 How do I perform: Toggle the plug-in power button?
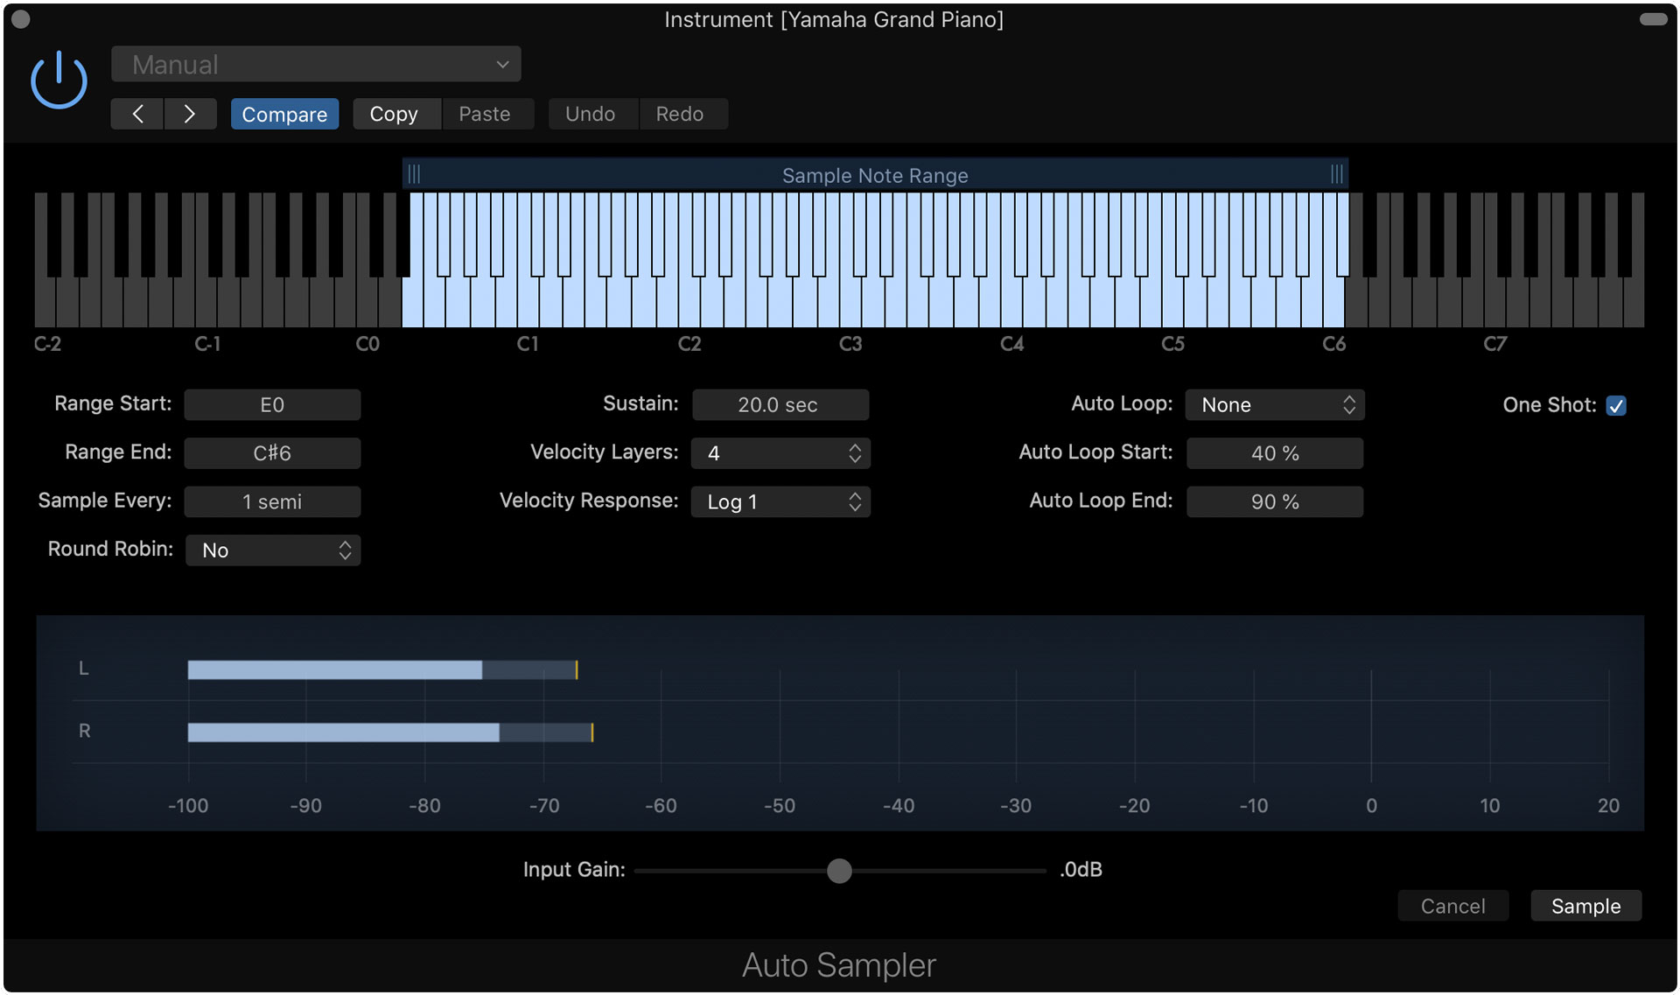click(59, 80)
